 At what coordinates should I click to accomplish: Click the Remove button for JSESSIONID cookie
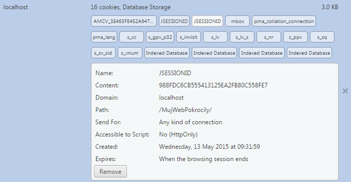click(x=111, y=171)
